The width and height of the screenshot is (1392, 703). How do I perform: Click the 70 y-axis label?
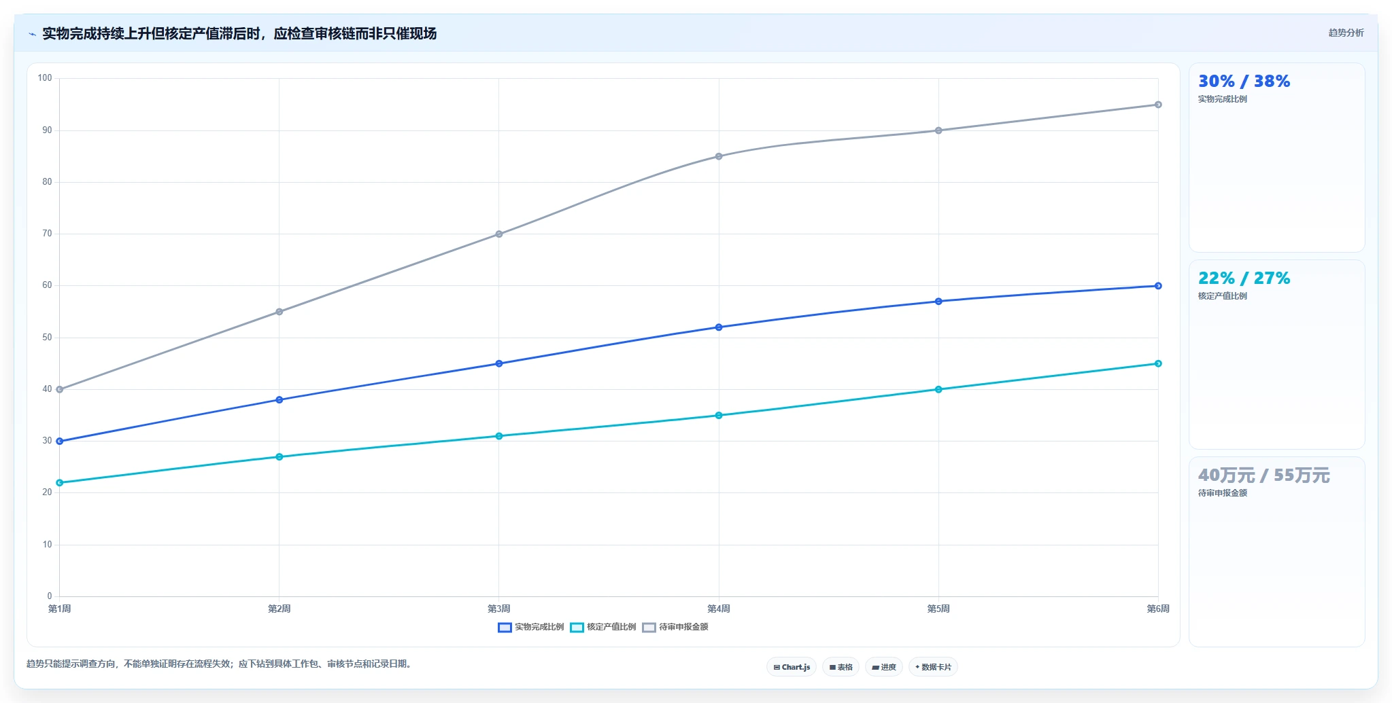pos(47,234)
